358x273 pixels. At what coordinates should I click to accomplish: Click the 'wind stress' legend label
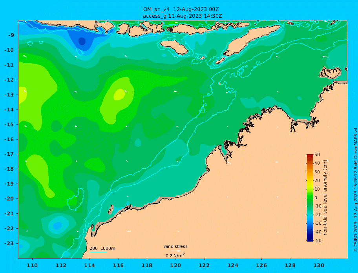tap(175, 247)
